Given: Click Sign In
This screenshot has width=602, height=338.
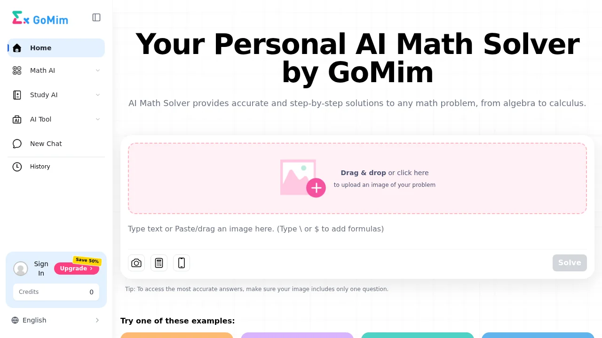Looking at the screenshot, I should (x=41, y=269).
